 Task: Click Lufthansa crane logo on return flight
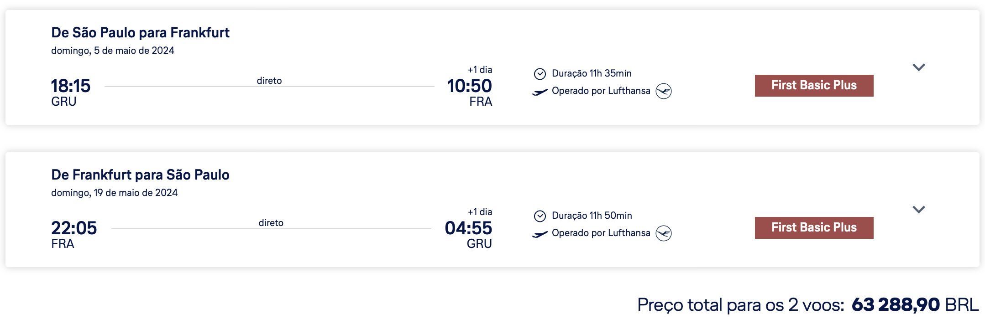click(x=664, y=233)
